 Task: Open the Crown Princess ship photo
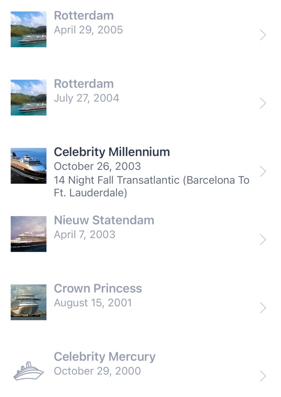[x=28, y=302]
